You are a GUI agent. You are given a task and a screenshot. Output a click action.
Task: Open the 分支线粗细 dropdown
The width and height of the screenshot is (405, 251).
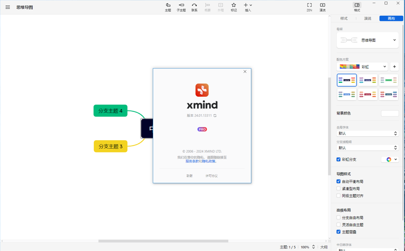tap(367, 148)
